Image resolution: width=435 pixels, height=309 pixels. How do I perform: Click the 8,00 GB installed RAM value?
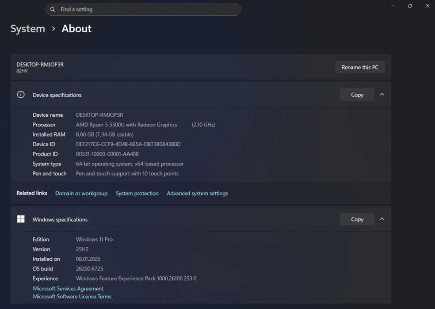(x=105, y=134)
